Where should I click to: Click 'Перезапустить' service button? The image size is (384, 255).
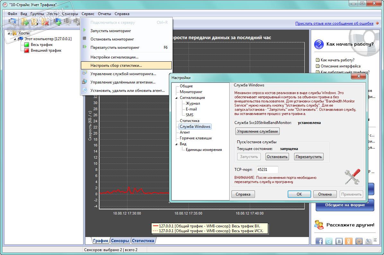pos(308,157)
